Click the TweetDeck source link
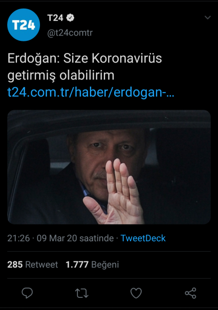The image size is (218, 310). point(143,238)
